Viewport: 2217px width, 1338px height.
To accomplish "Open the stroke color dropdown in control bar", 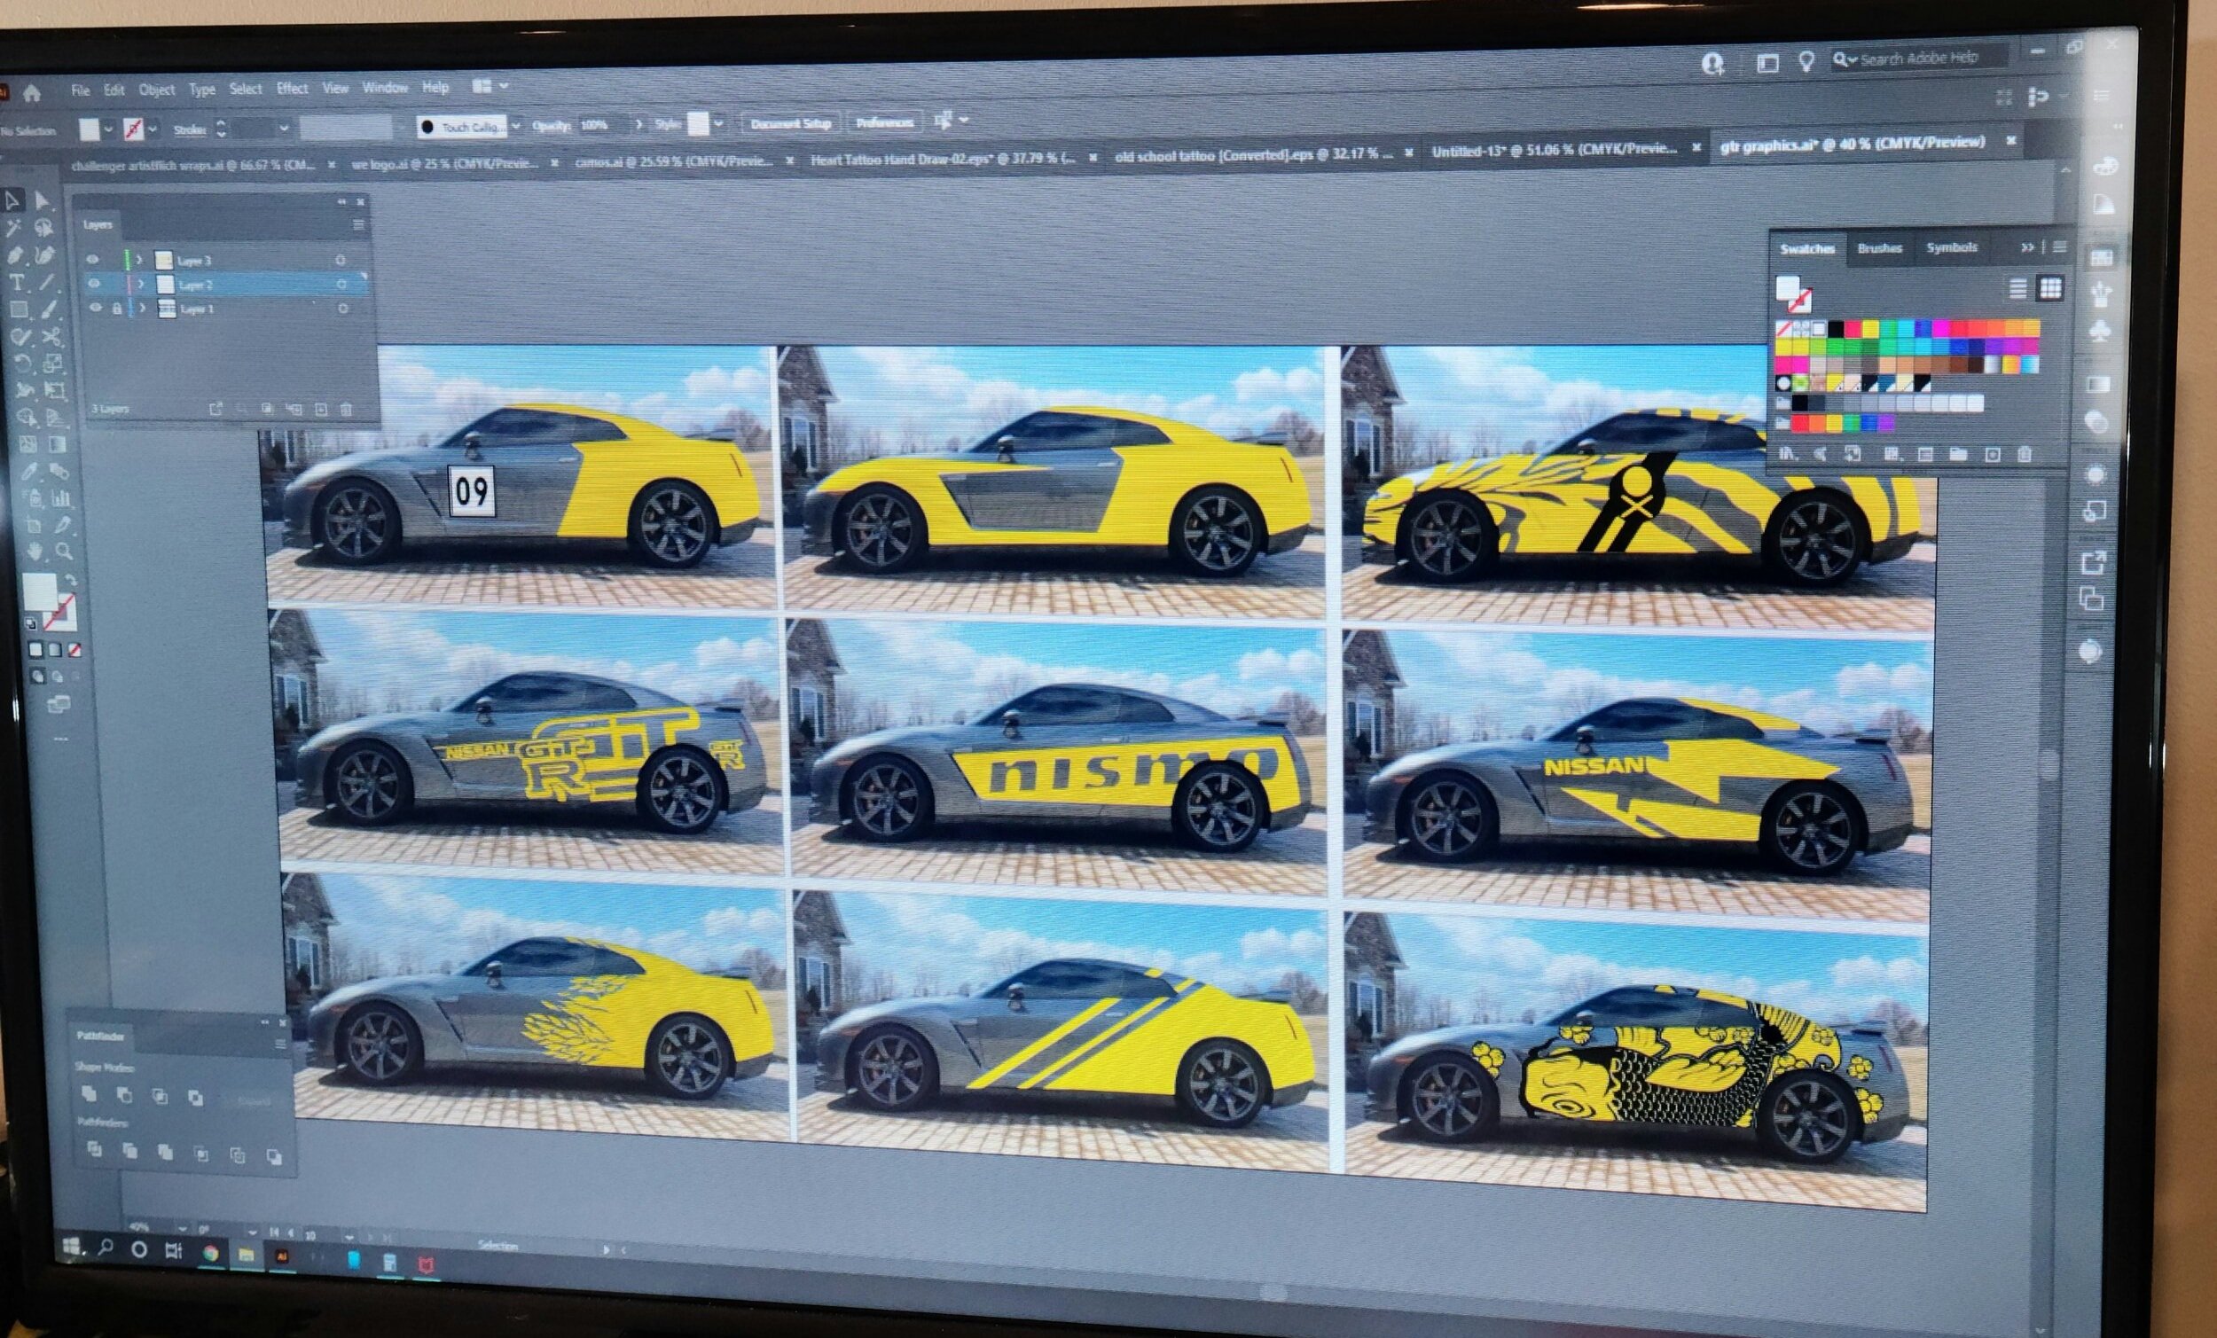I will point(152,129).
